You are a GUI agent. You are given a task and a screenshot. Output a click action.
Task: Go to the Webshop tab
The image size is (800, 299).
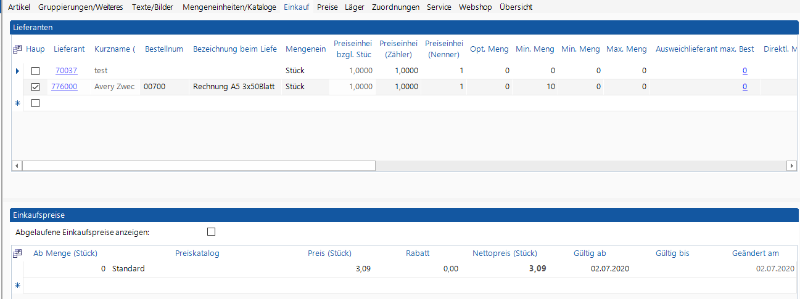[x=475, y=7]
